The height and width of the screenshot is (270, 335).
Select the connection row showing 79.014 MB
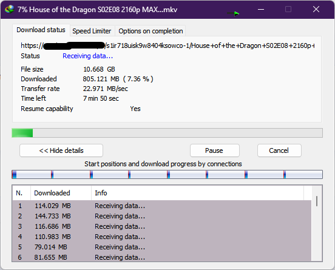click(161, 247)
